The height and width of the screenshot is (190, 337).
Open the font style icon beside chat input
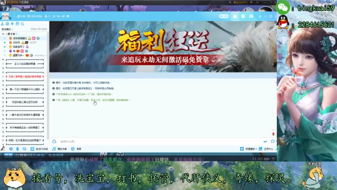pos(54,141)
